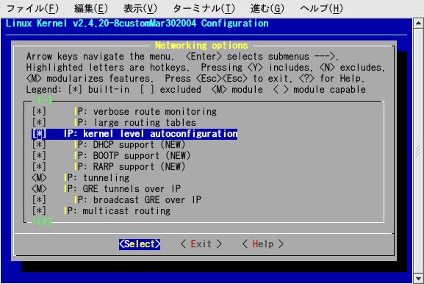
Task: Click the <Select> button
Action: coord(140,244)
